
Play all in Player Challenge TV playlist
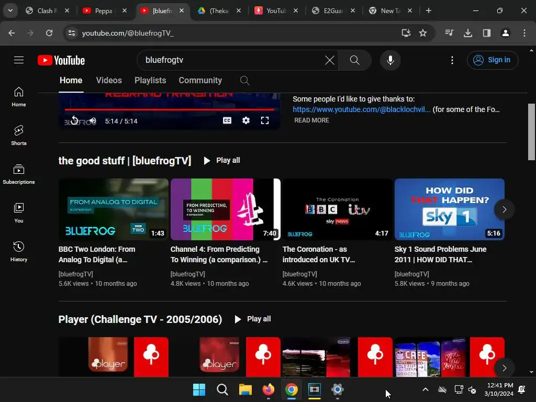253,319
